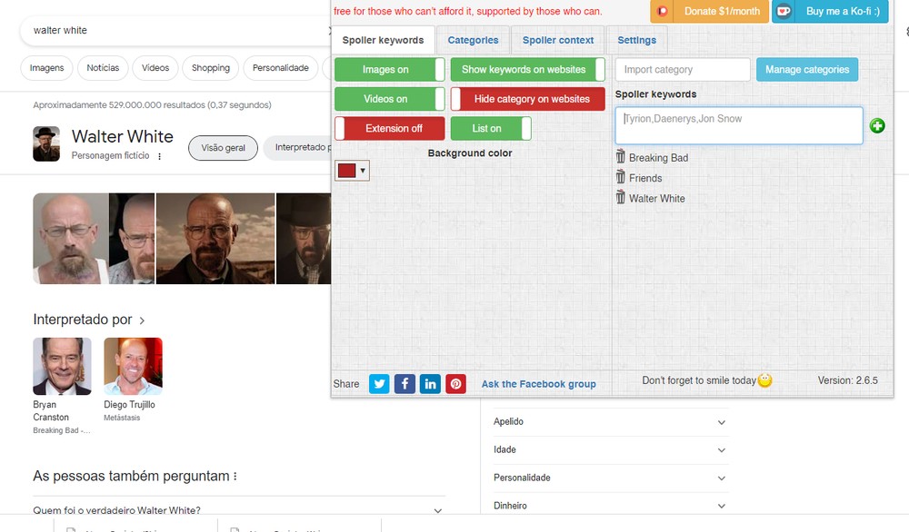Share on Twitter icon
The image size is (909, 532).
[x=379, y=384]
